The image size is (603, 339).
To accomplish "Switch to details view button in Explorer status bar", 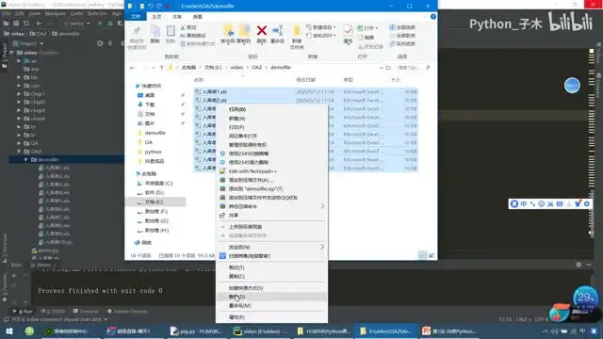I will coord(423,255).
